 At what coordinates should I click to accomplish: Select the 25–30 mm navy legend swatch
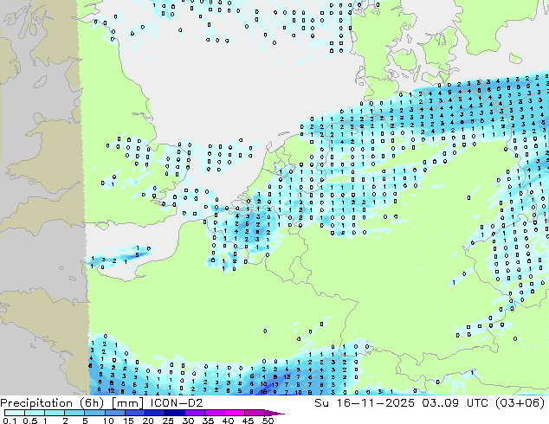(175, 413)
